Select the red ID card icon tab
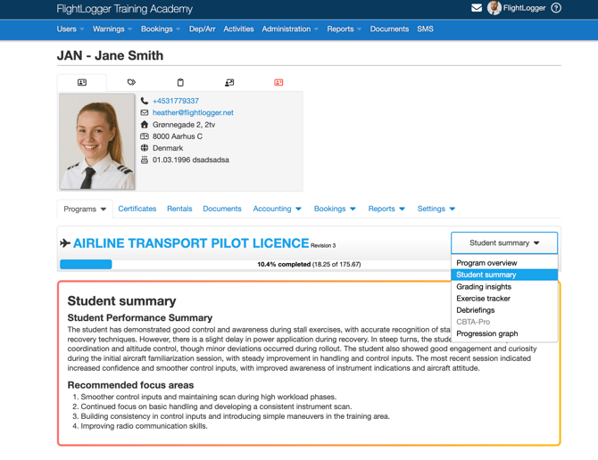Viewport: 598px width, 460px height. click(278, 82)
